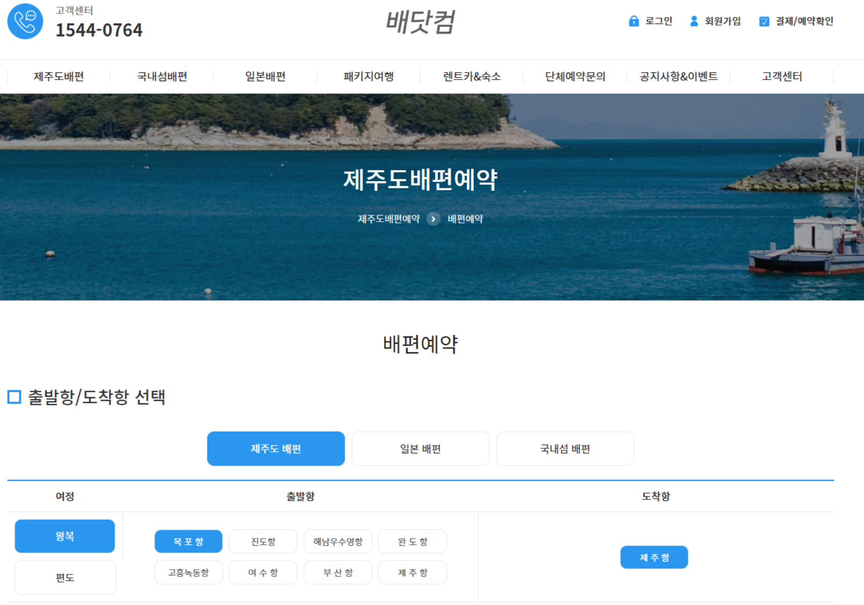
Task: Click the lock icon beside 로그인
Action: coord(634,21)
